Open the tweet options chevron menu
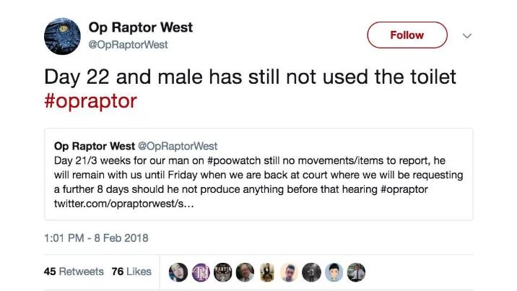 tap(466, 35)
